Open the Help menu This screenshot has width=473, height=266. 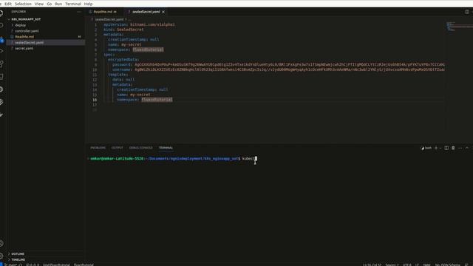88,4
